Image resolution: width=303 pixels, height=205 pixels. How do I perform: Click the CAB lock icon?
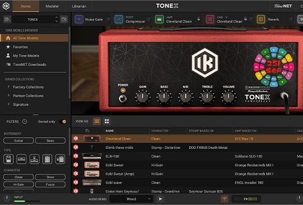point(245,19)
